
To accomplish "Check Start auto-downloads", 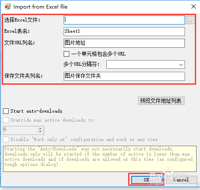I will pyautogui.click(x=6, y=111).
